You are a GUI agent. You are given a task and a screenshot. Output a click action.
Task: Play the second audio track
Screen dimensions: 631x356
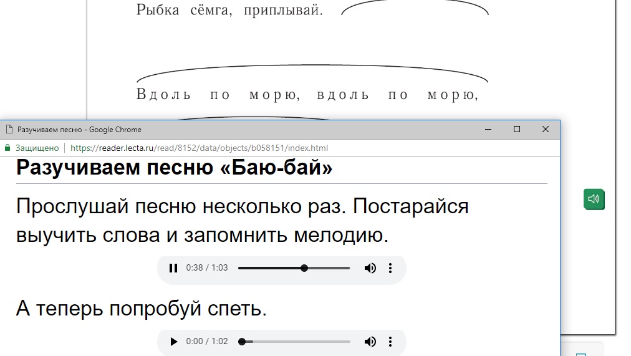click(x=173, y=342)
